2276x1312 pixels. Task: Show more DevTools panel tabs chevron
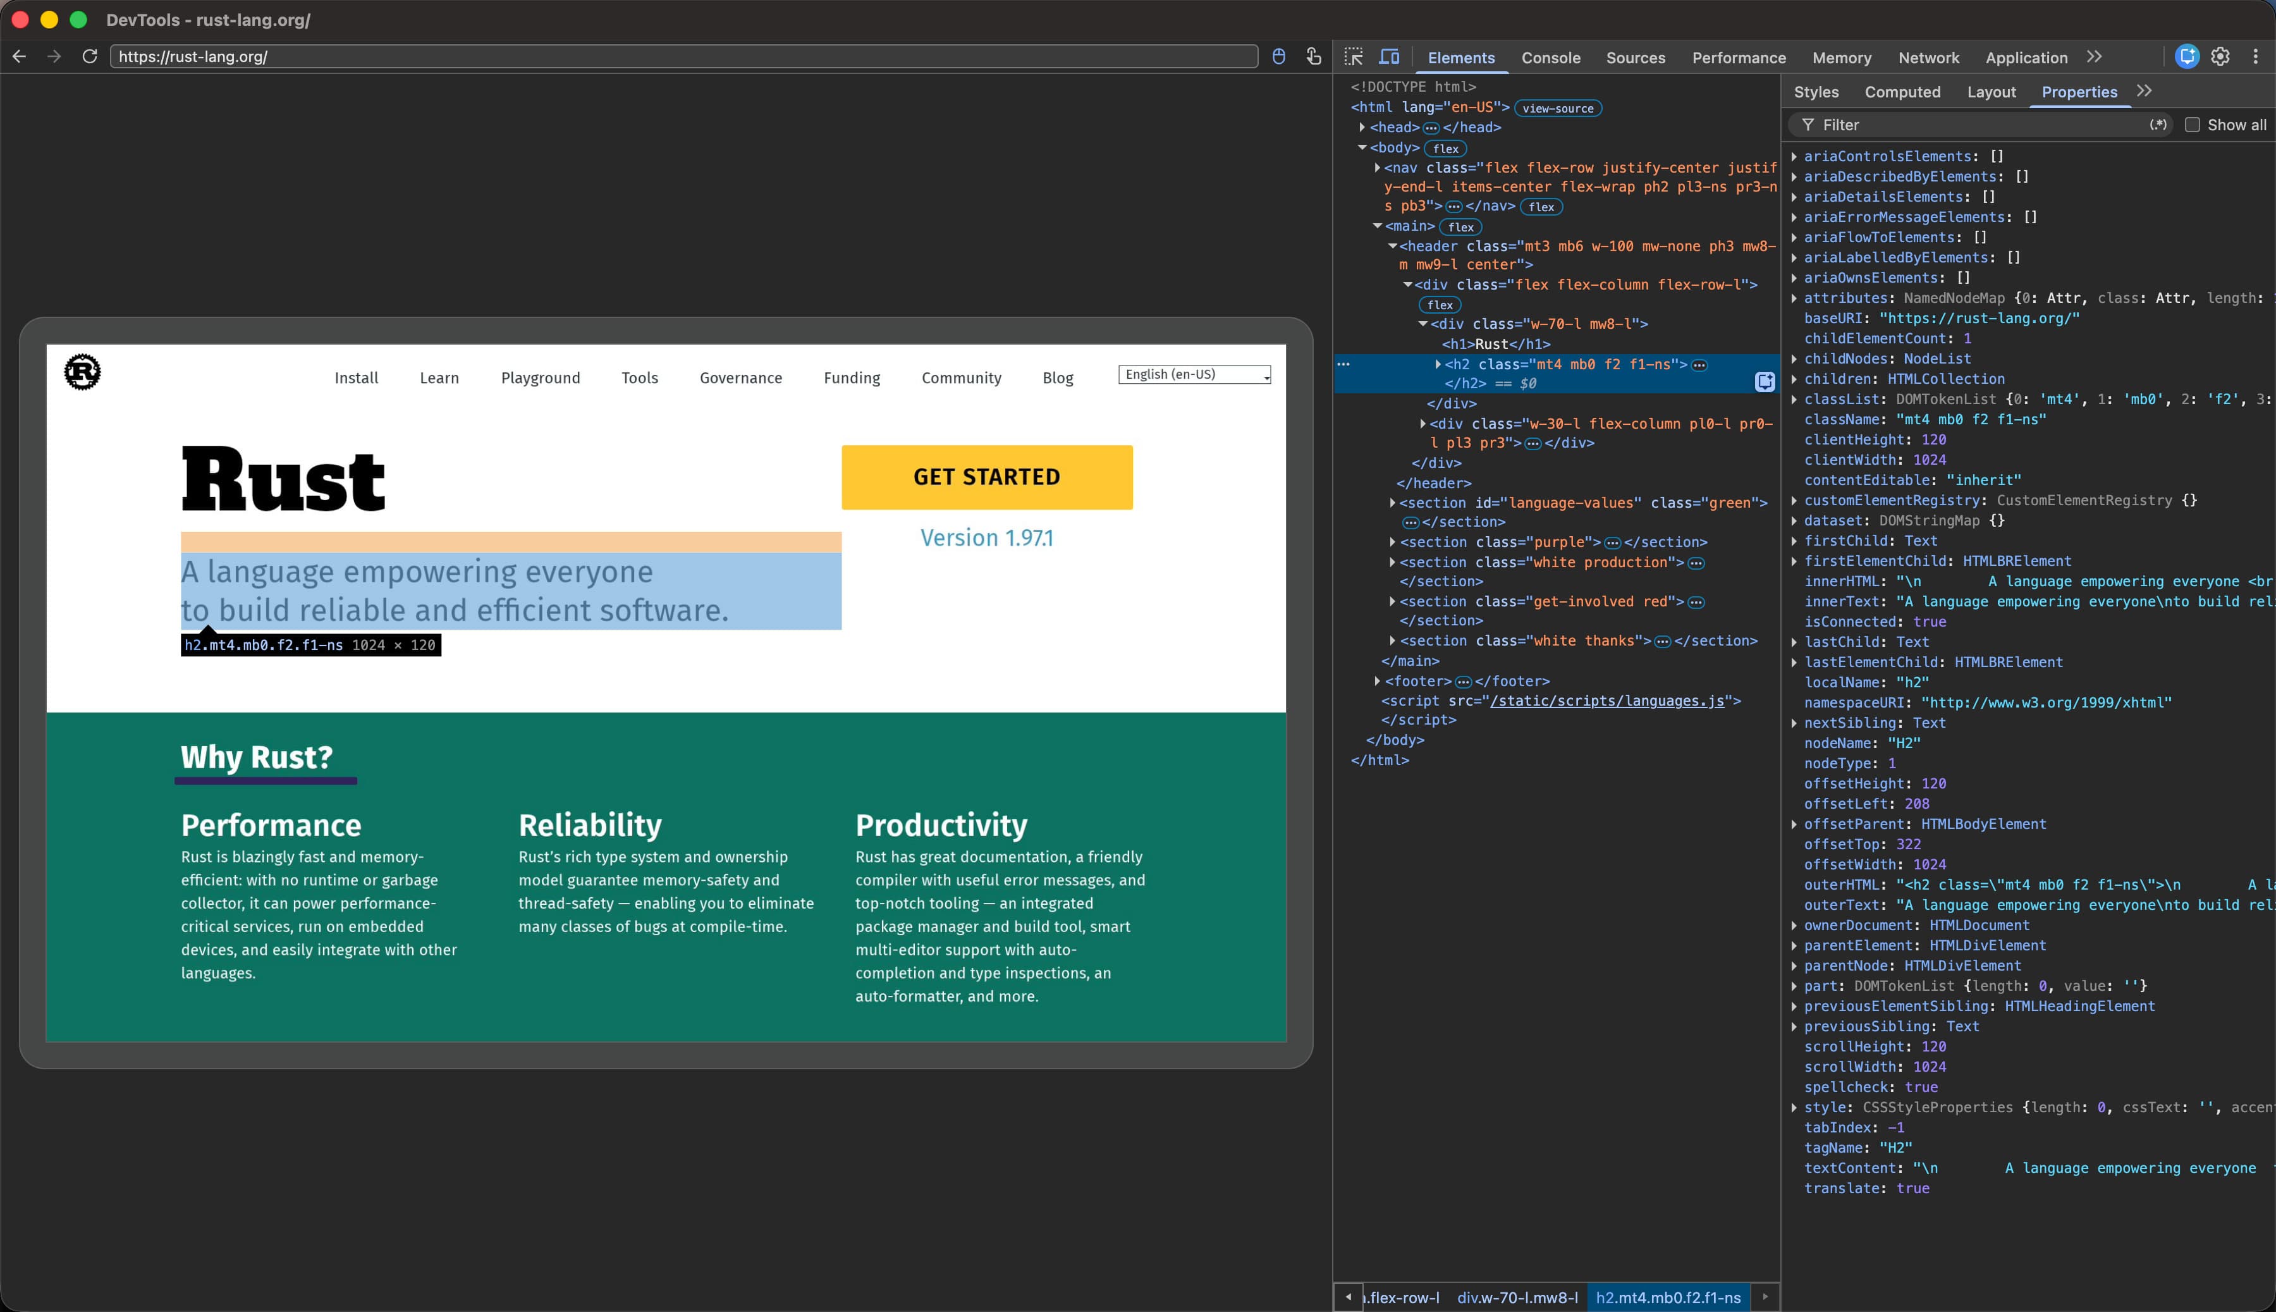(2094, 57)
